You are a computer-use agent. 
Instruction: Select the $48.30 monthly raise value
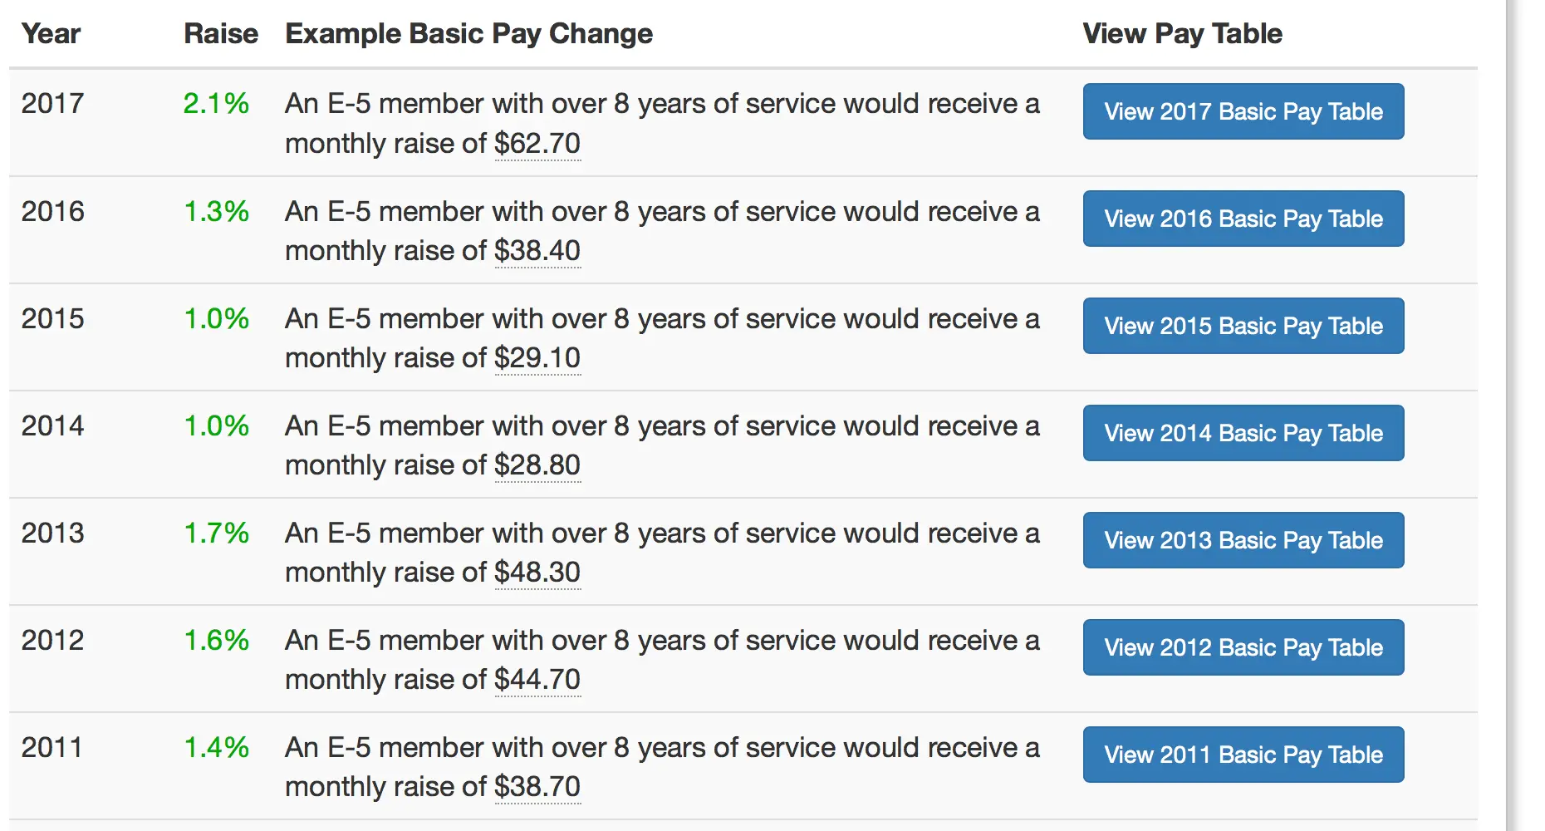tap(537, 573)
